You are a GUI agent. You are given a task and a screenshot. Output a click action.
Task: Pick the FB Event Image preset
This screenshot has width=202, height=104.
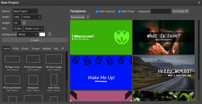(x=54, y=59)
